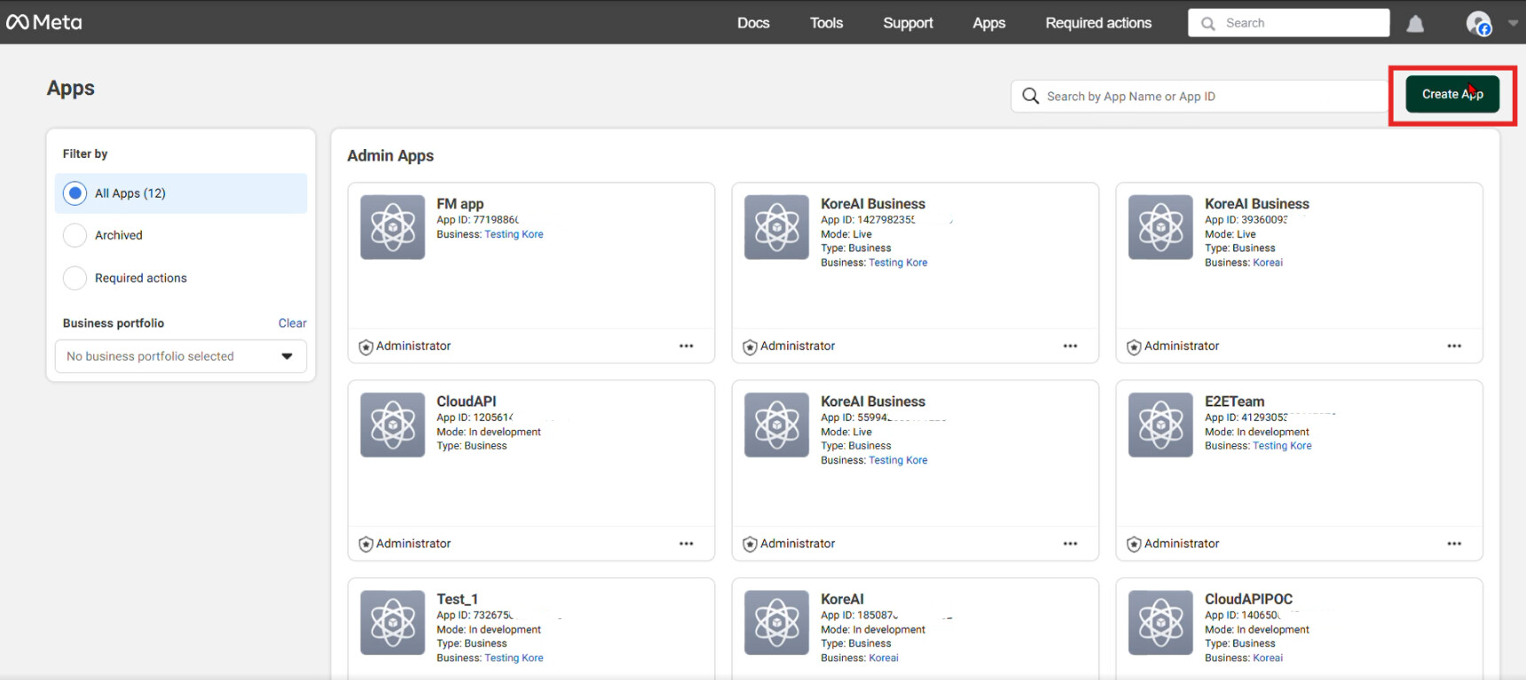Open Testing Kore link on FM app

coord(514,234)
